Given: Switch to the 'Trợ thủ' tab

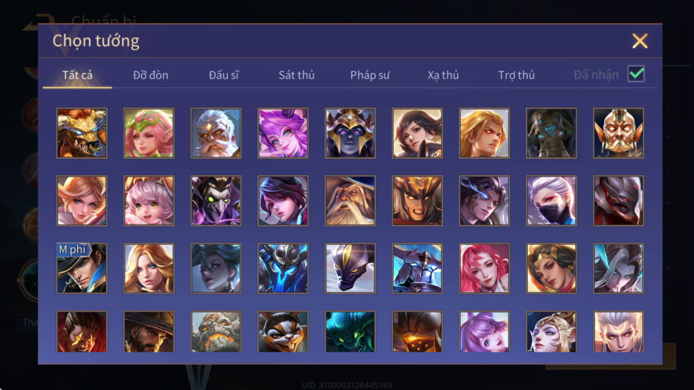Looking at the screenshot, I should [516, 75].
